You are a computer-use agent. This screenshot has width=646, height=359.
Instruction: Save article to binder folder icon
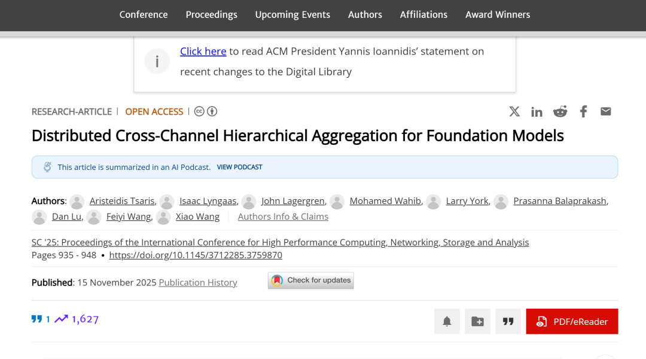tap(477, 321)
